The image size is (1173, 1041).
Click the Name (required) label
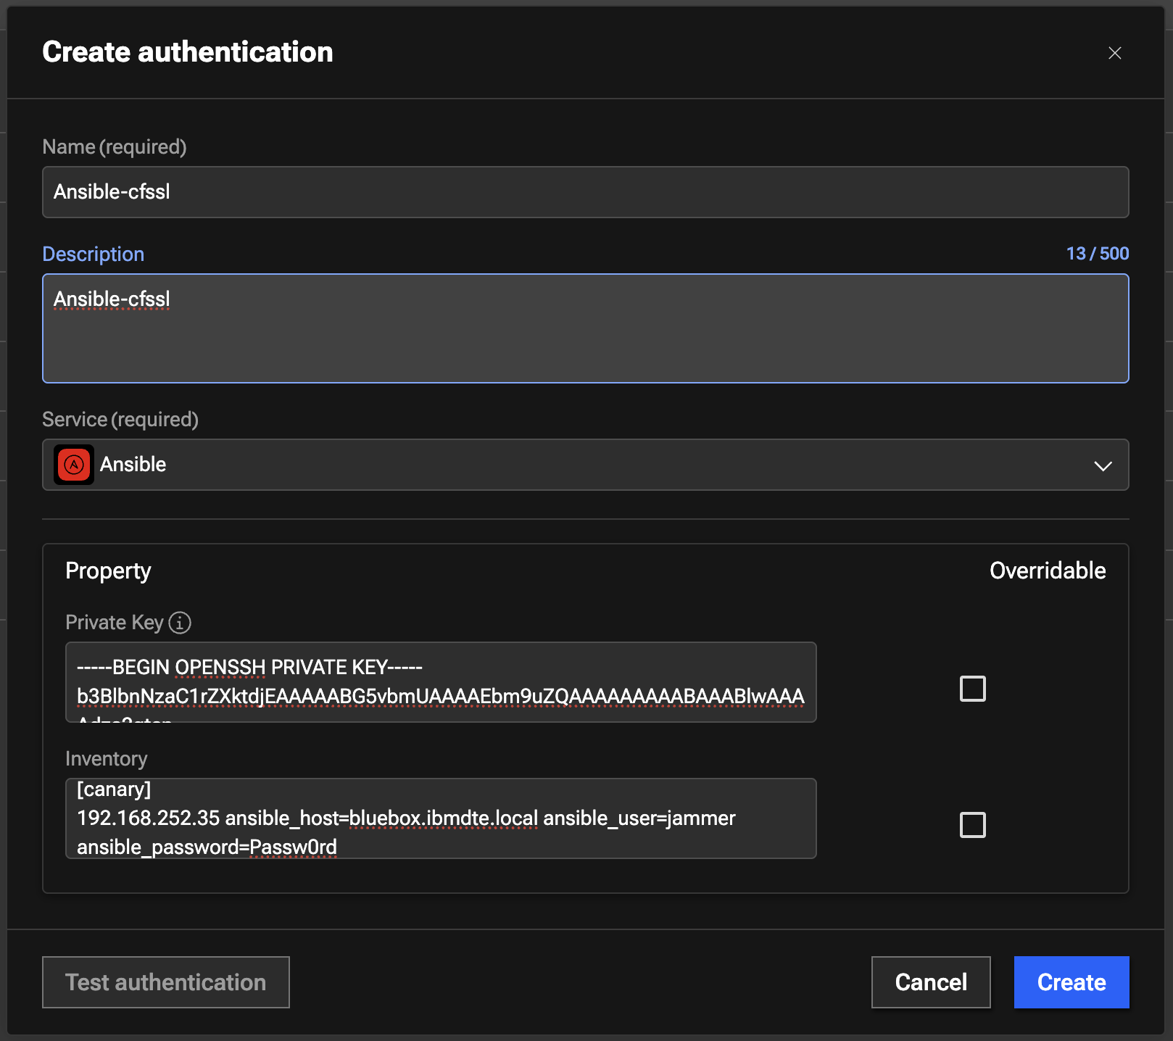pos(115,147)
